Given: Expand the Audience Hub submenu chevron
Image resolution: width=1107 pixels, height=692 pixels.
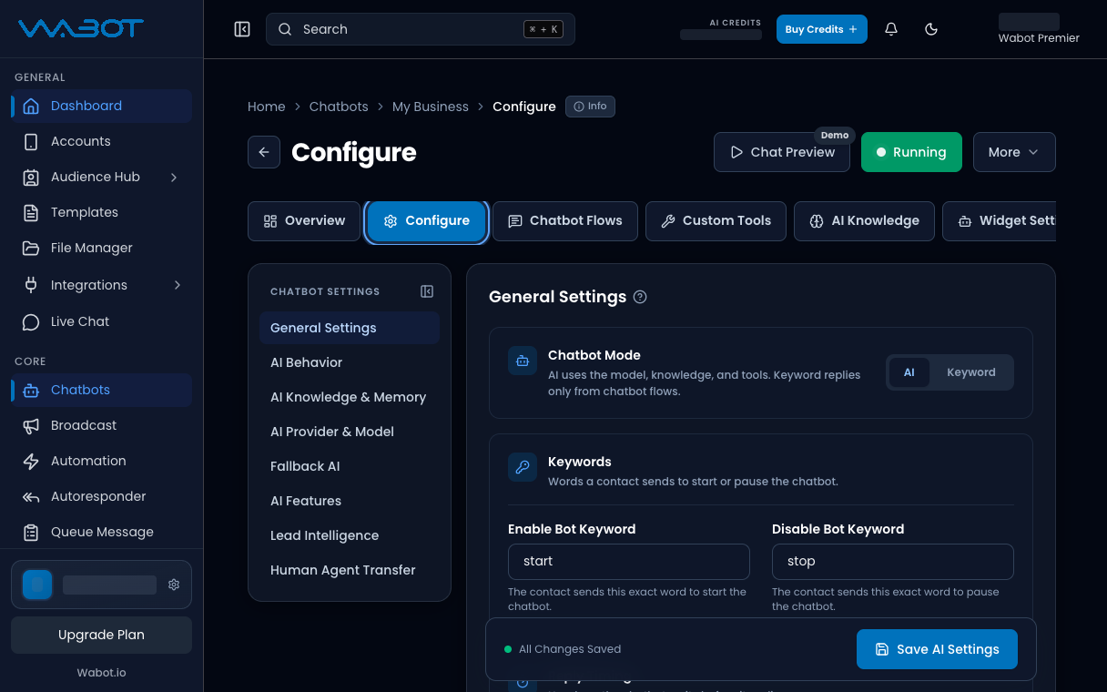Looking at the screenshot, I should coord(175,177).
